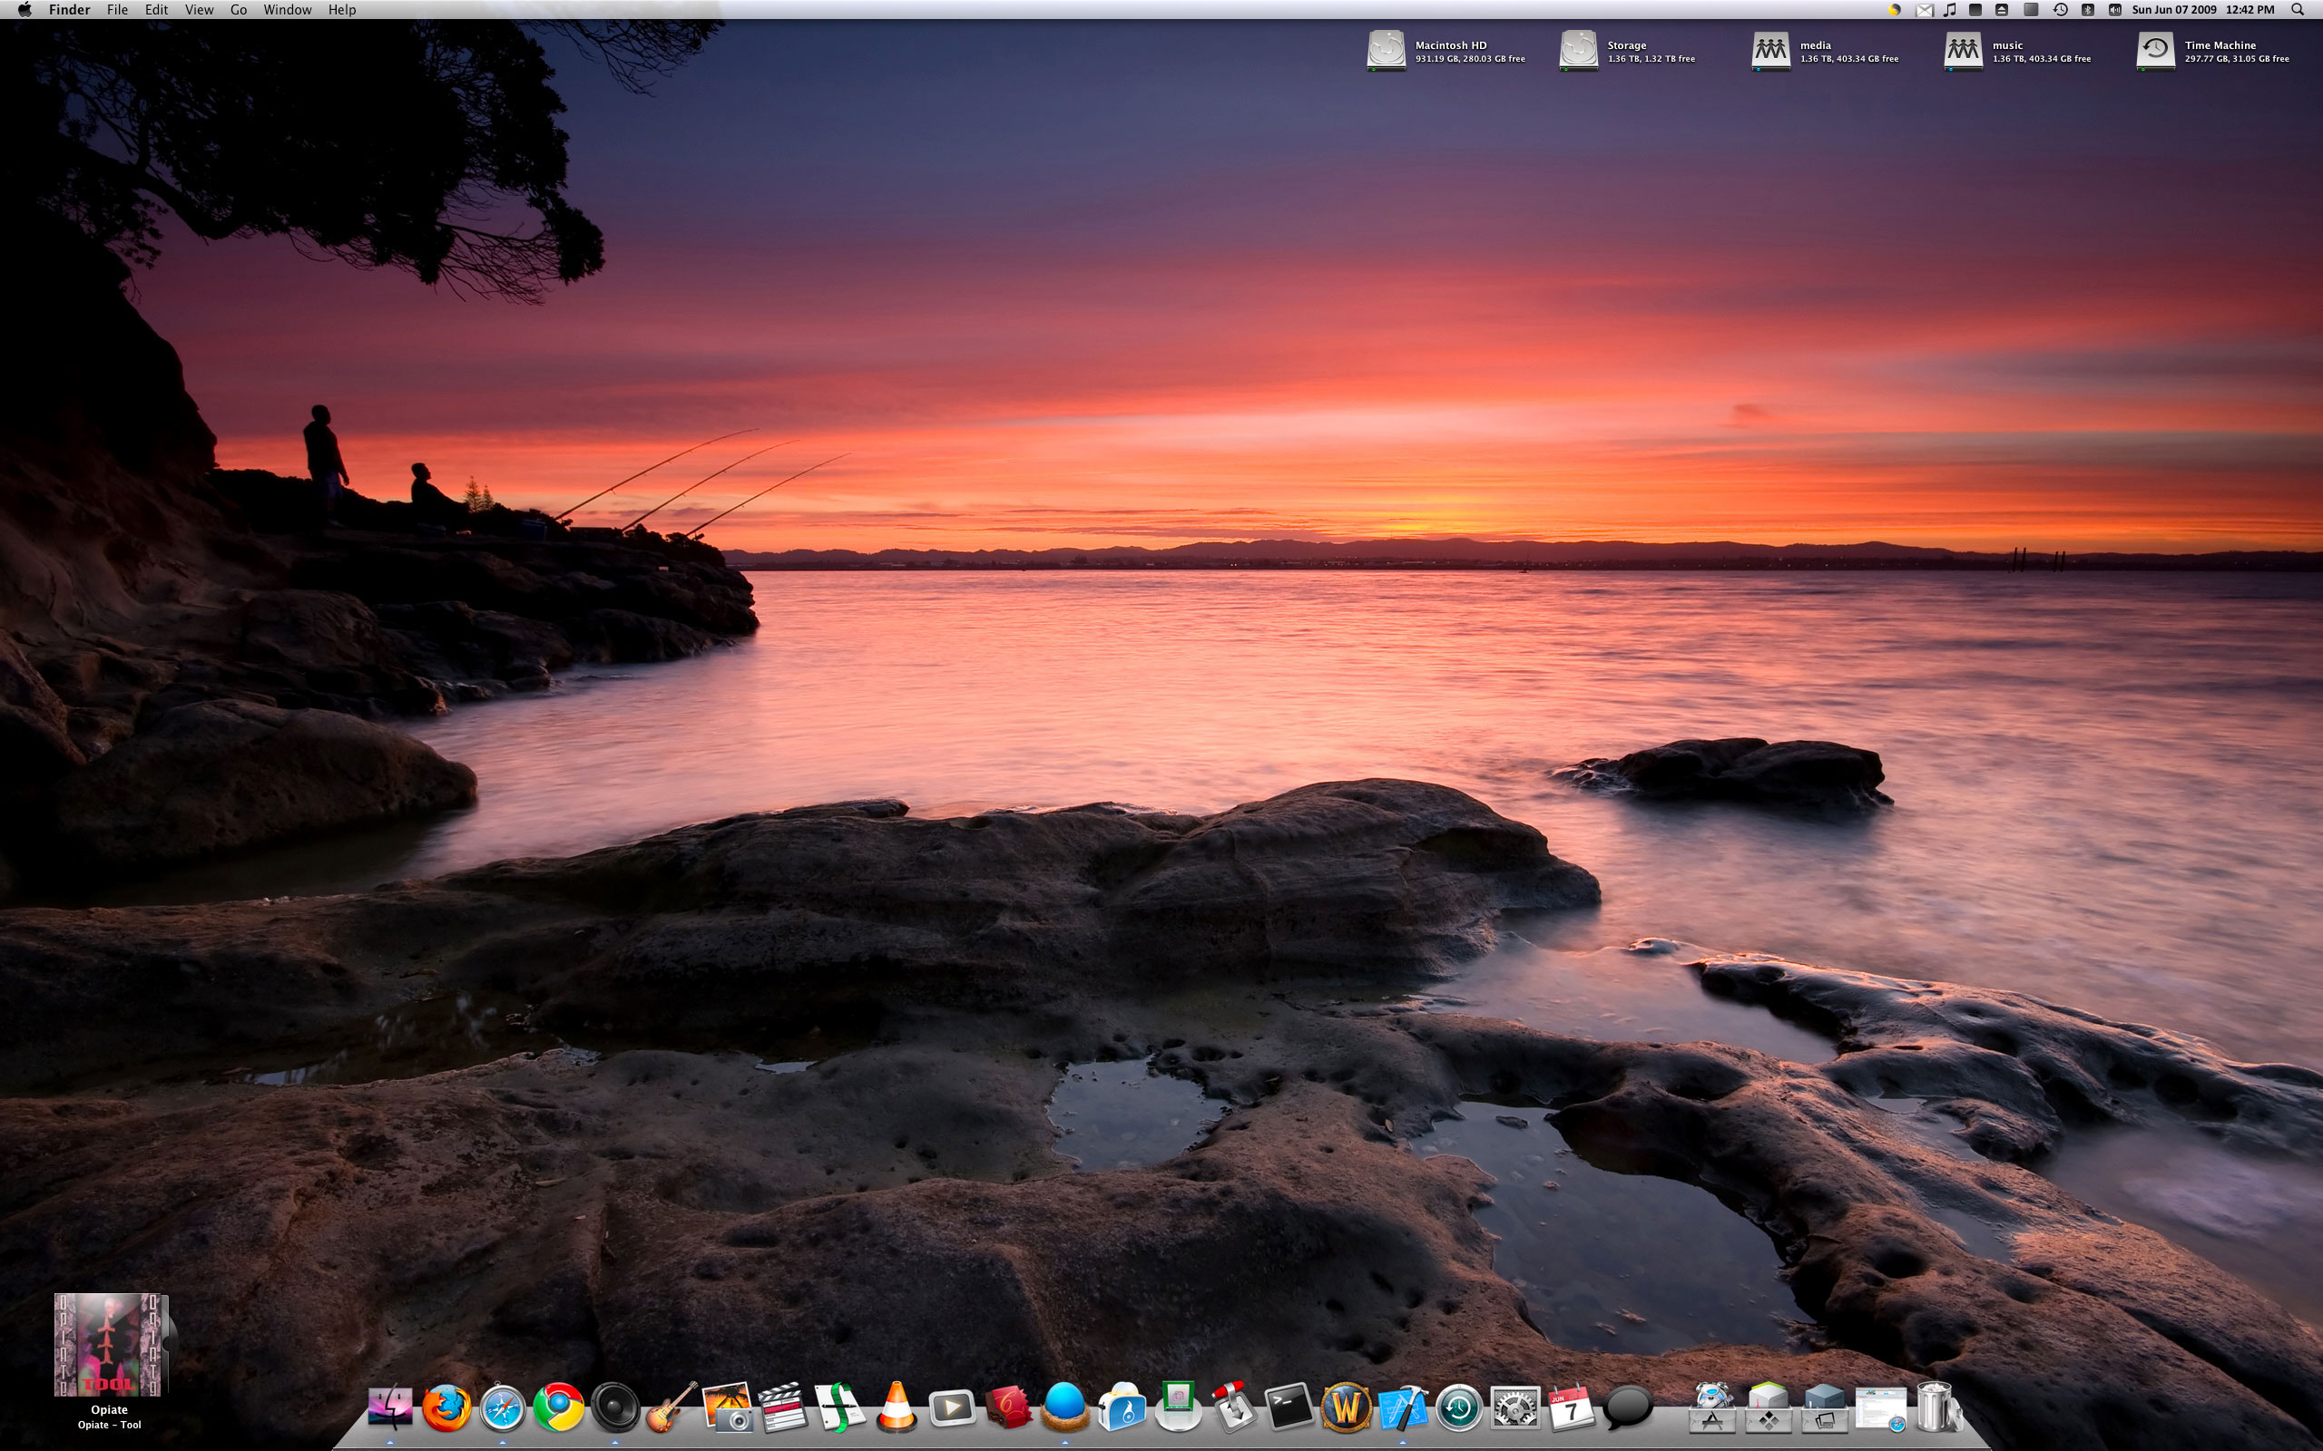This screenshot has height=1451, width=2323.
Task: Open Time Machine menu bar status icon
Action: (x=2060, y=10)
